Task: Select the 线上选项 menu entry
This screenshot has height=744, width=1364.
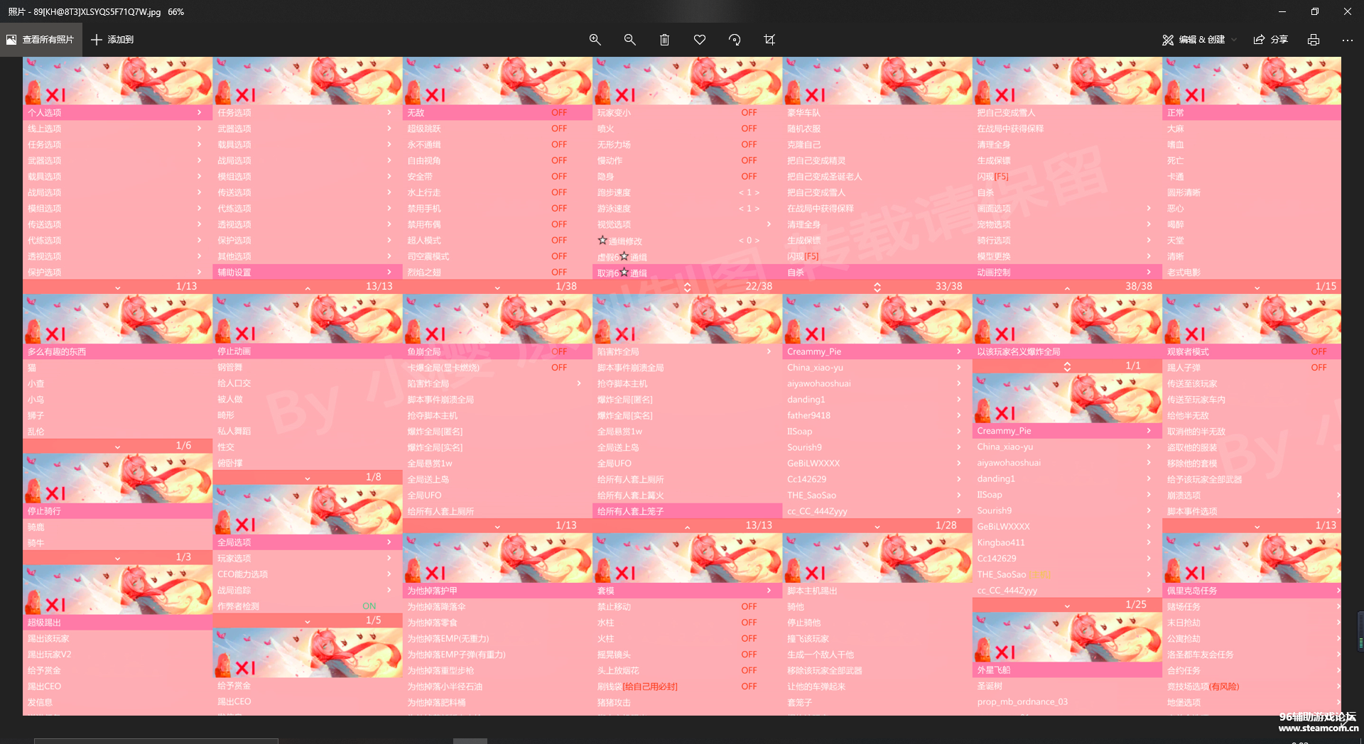Action: coord(45,129)
